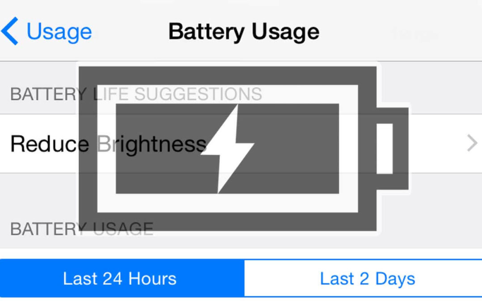
Task: Switch to the Last 2 Days segment
Action: coord(364,279)
